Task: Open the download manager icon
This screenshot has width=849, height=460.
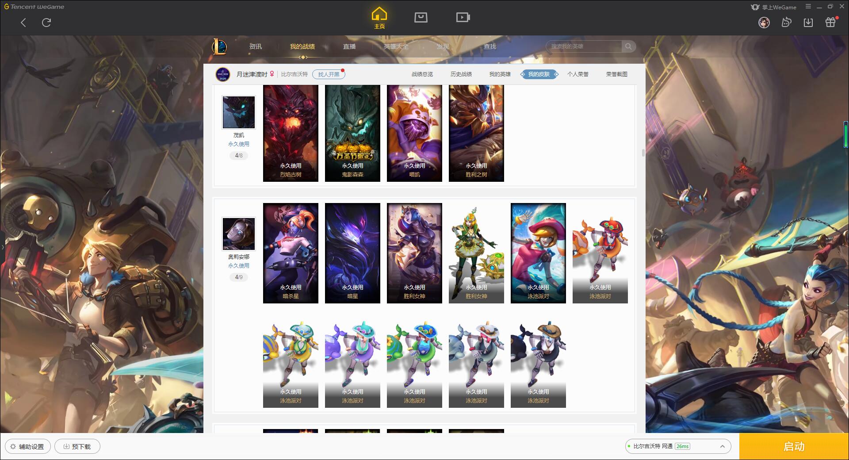Action: [x=808, y=22]
